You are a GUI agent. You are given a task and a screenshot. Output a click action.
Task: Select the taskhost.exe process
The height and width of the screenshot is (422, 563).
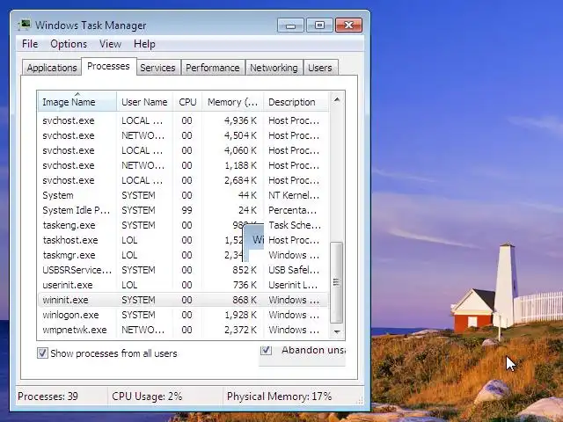tap(183, 240)
